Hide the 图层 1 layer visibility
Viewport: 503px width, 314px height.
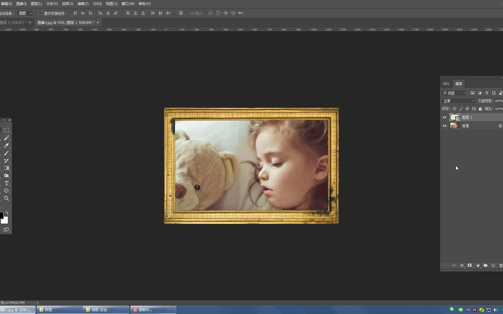pos(444,117)
